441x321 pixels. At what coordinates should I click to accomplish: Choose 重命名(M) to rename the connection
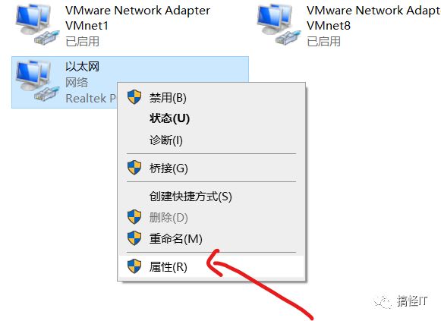(211, 238)
